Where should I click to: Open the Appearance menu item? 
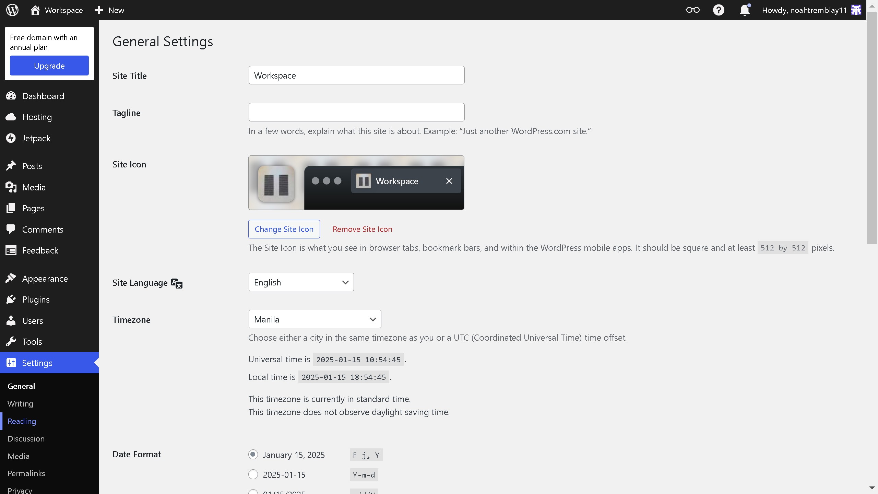point(45,279)
